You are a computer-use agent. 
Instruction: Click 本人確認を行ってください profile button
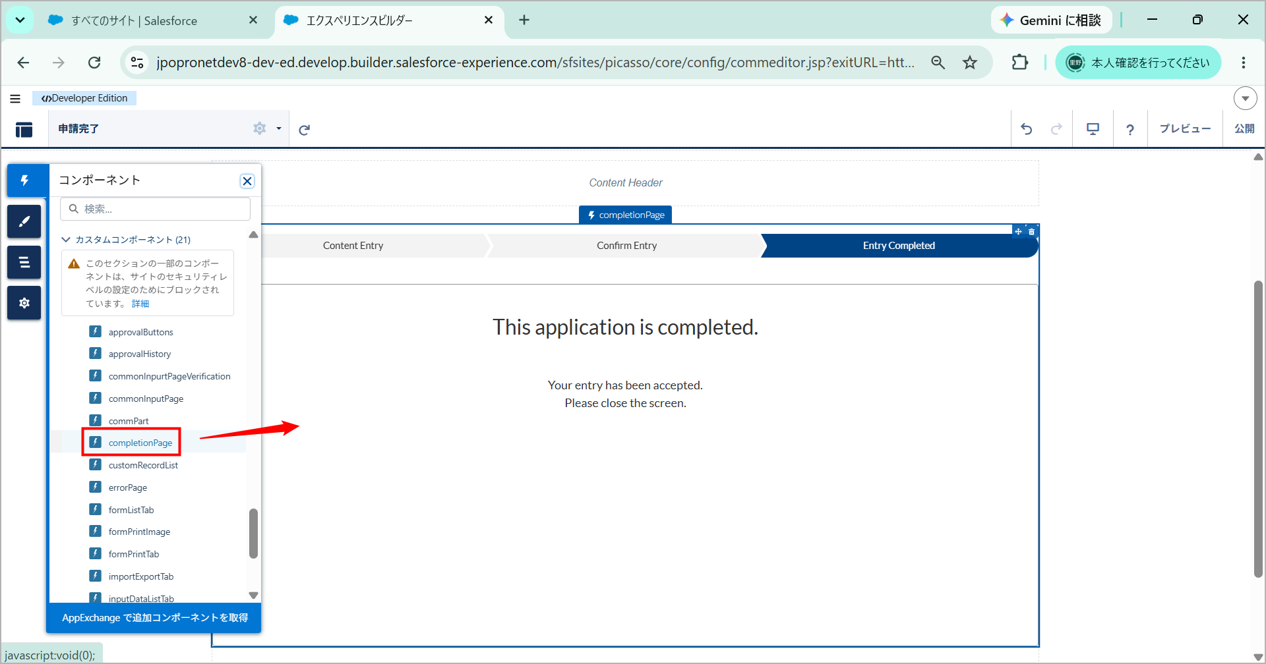pyautogui.click(x=1139, y=63)
